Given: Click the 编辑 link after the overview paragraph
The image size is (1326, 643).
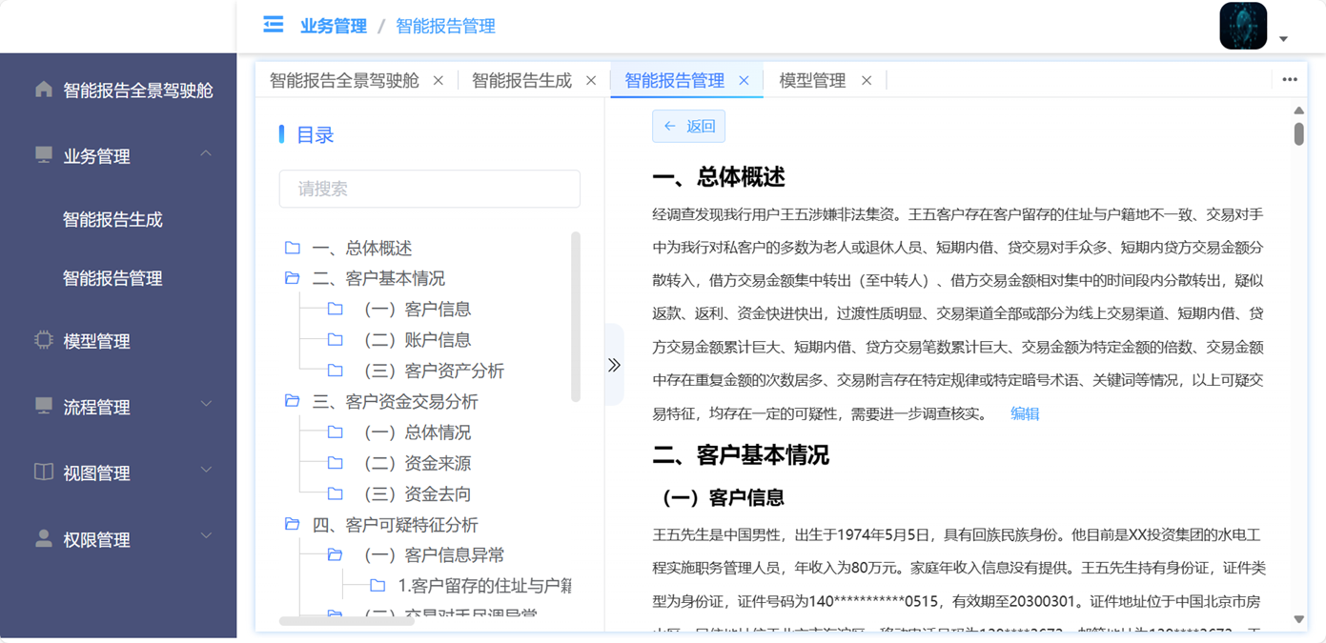Looking at the screenshot, I should pyautogui.click(x=1025, y=413).
